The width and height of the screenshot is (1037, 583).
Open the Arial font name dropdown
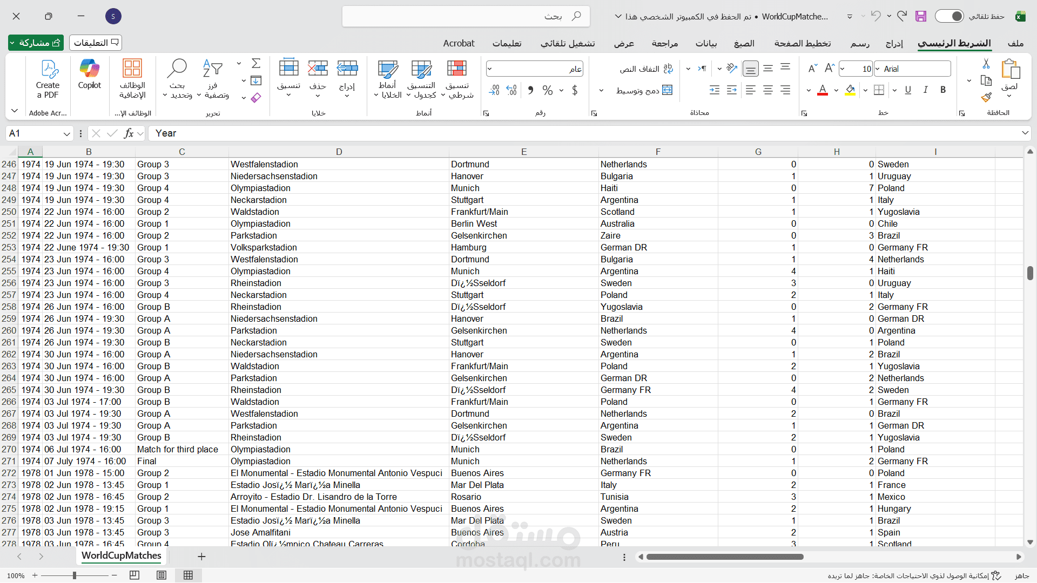point(878,69)
